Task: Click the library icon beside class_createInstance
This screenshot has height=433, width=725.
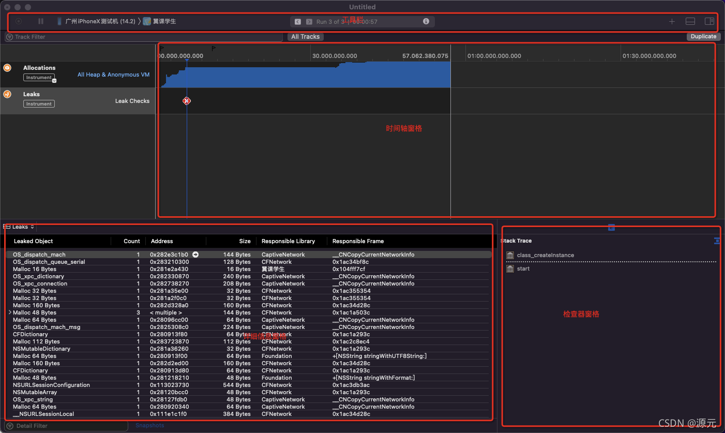Action: 510,255
